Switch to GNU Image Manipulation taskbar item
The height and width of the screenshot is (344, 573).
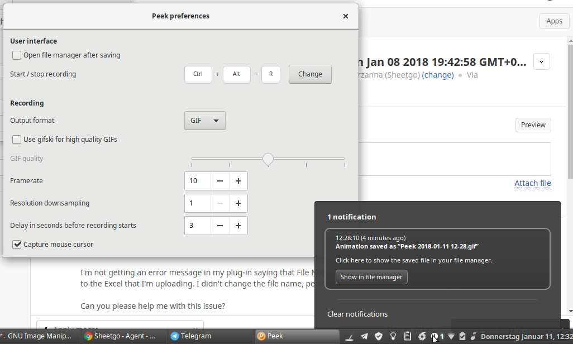point(39,336)
